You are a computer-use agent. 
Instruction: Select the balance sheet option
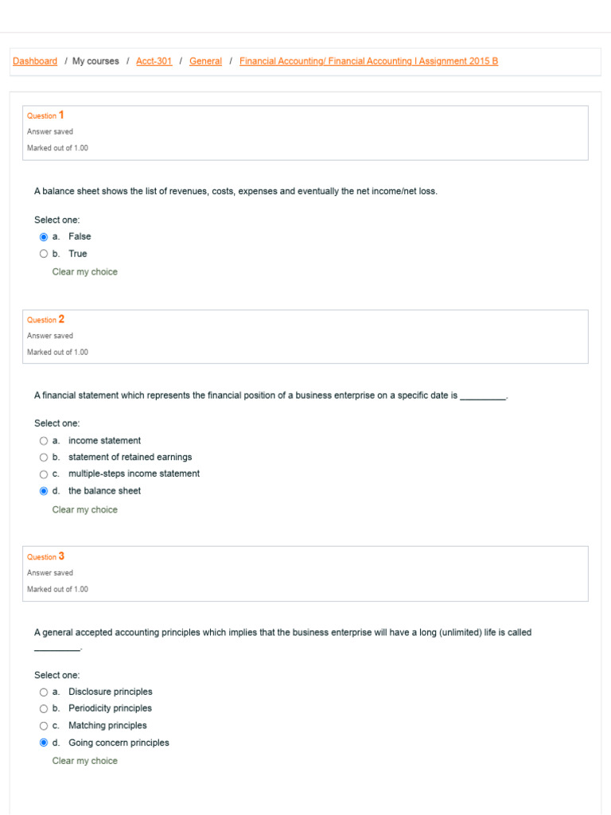(x=44, y=491)
